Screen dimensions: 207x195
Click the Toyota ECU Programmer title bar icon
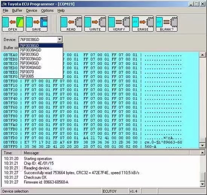pyautogui.click(x=4, y=4)
